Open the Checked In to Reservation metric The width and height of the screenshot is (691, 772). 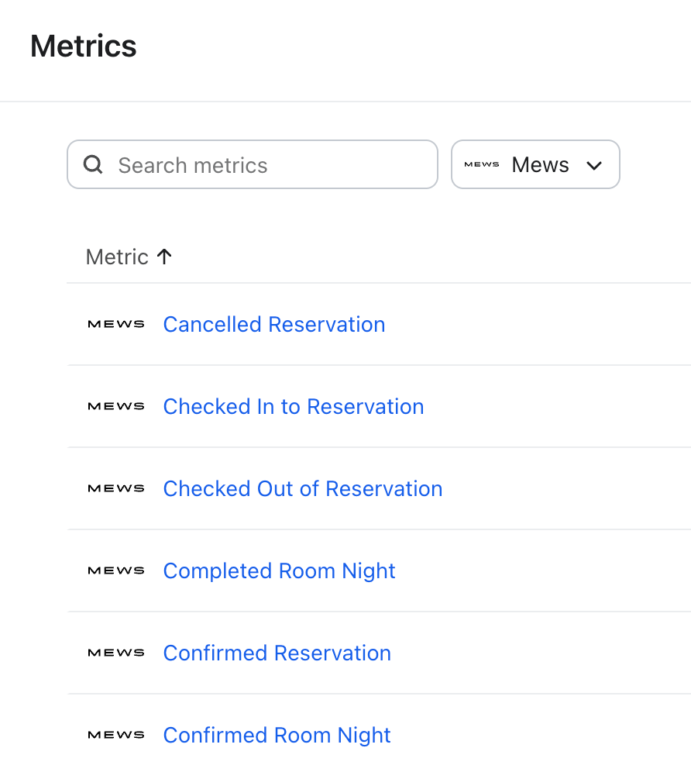pyautogui.click(x=294, y=407)
